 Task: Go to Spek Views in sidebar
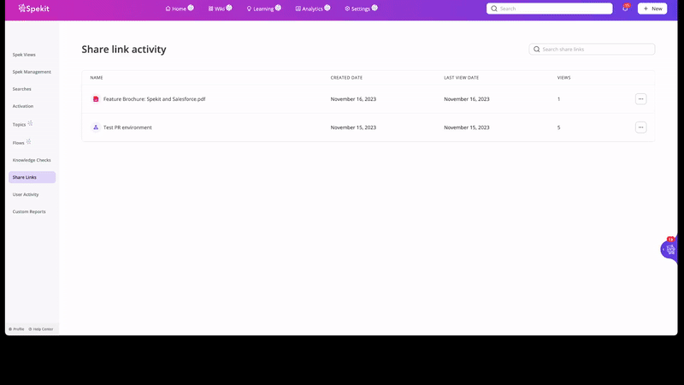click(x=24, y=55)
